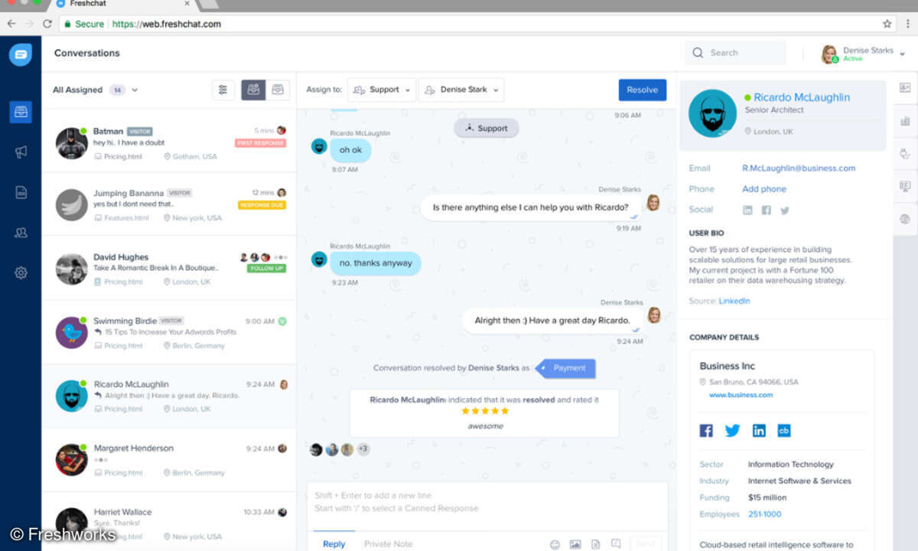The image size is (918, 551).
Task: Open the www.business.com company link
Action: tap(741, 395)
